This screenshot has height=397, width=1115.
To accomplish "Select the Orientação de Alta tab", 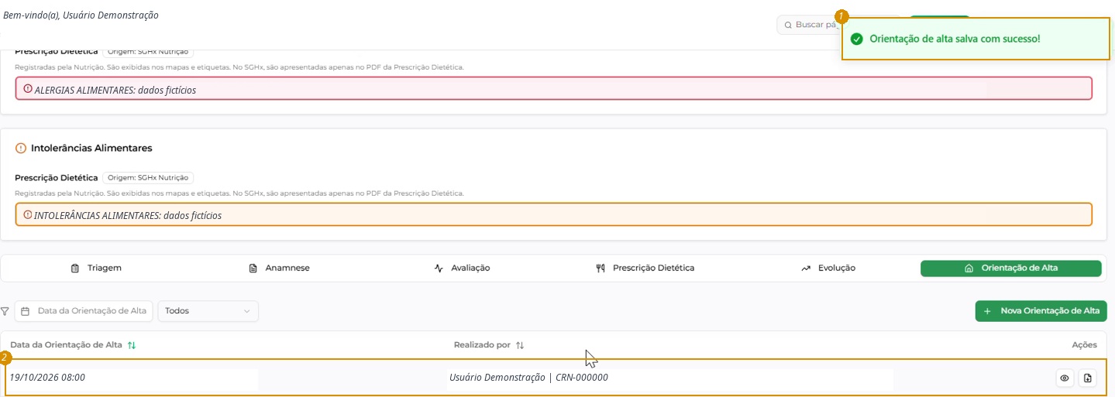I will (1011, 269).
